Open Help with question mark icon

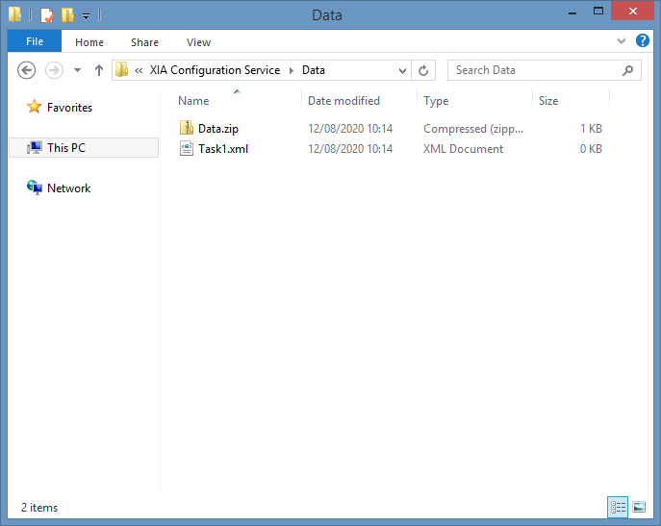click(643, 41)
